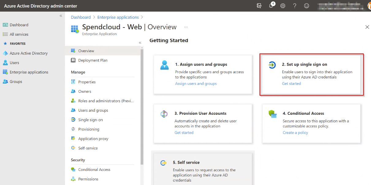Click the Spendcloud application grid icon

pyautogui.click(x=75, y=29)
